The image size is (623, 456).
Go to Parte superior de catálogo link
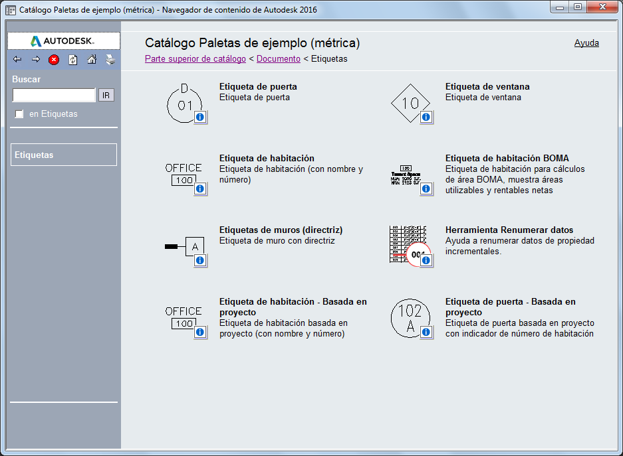195,58
